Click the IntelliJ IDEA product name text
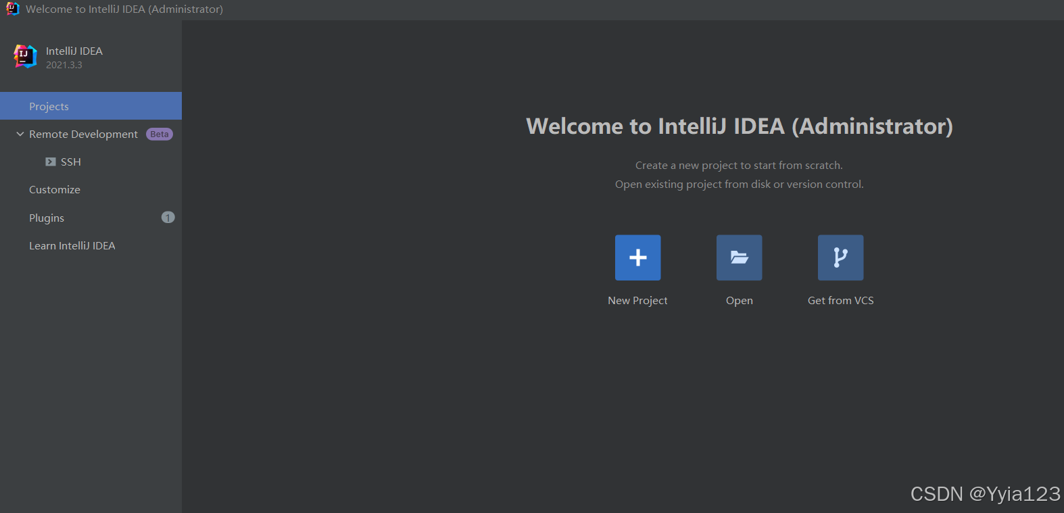 (x=74, y=51)
